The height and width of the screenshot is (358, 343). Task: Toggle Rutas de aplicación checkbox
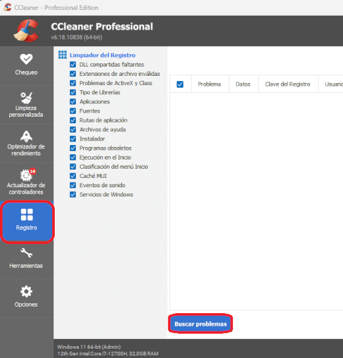click(73, 120)
